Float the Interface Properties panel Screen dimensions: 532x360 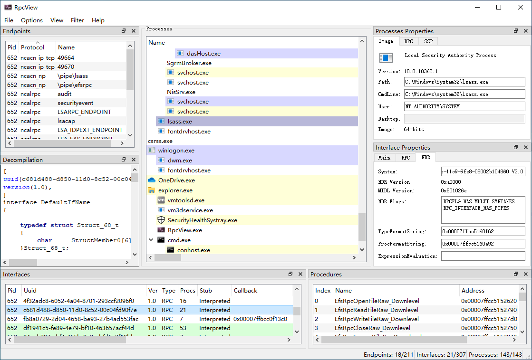pyautogui.click(x=516, y=147)
